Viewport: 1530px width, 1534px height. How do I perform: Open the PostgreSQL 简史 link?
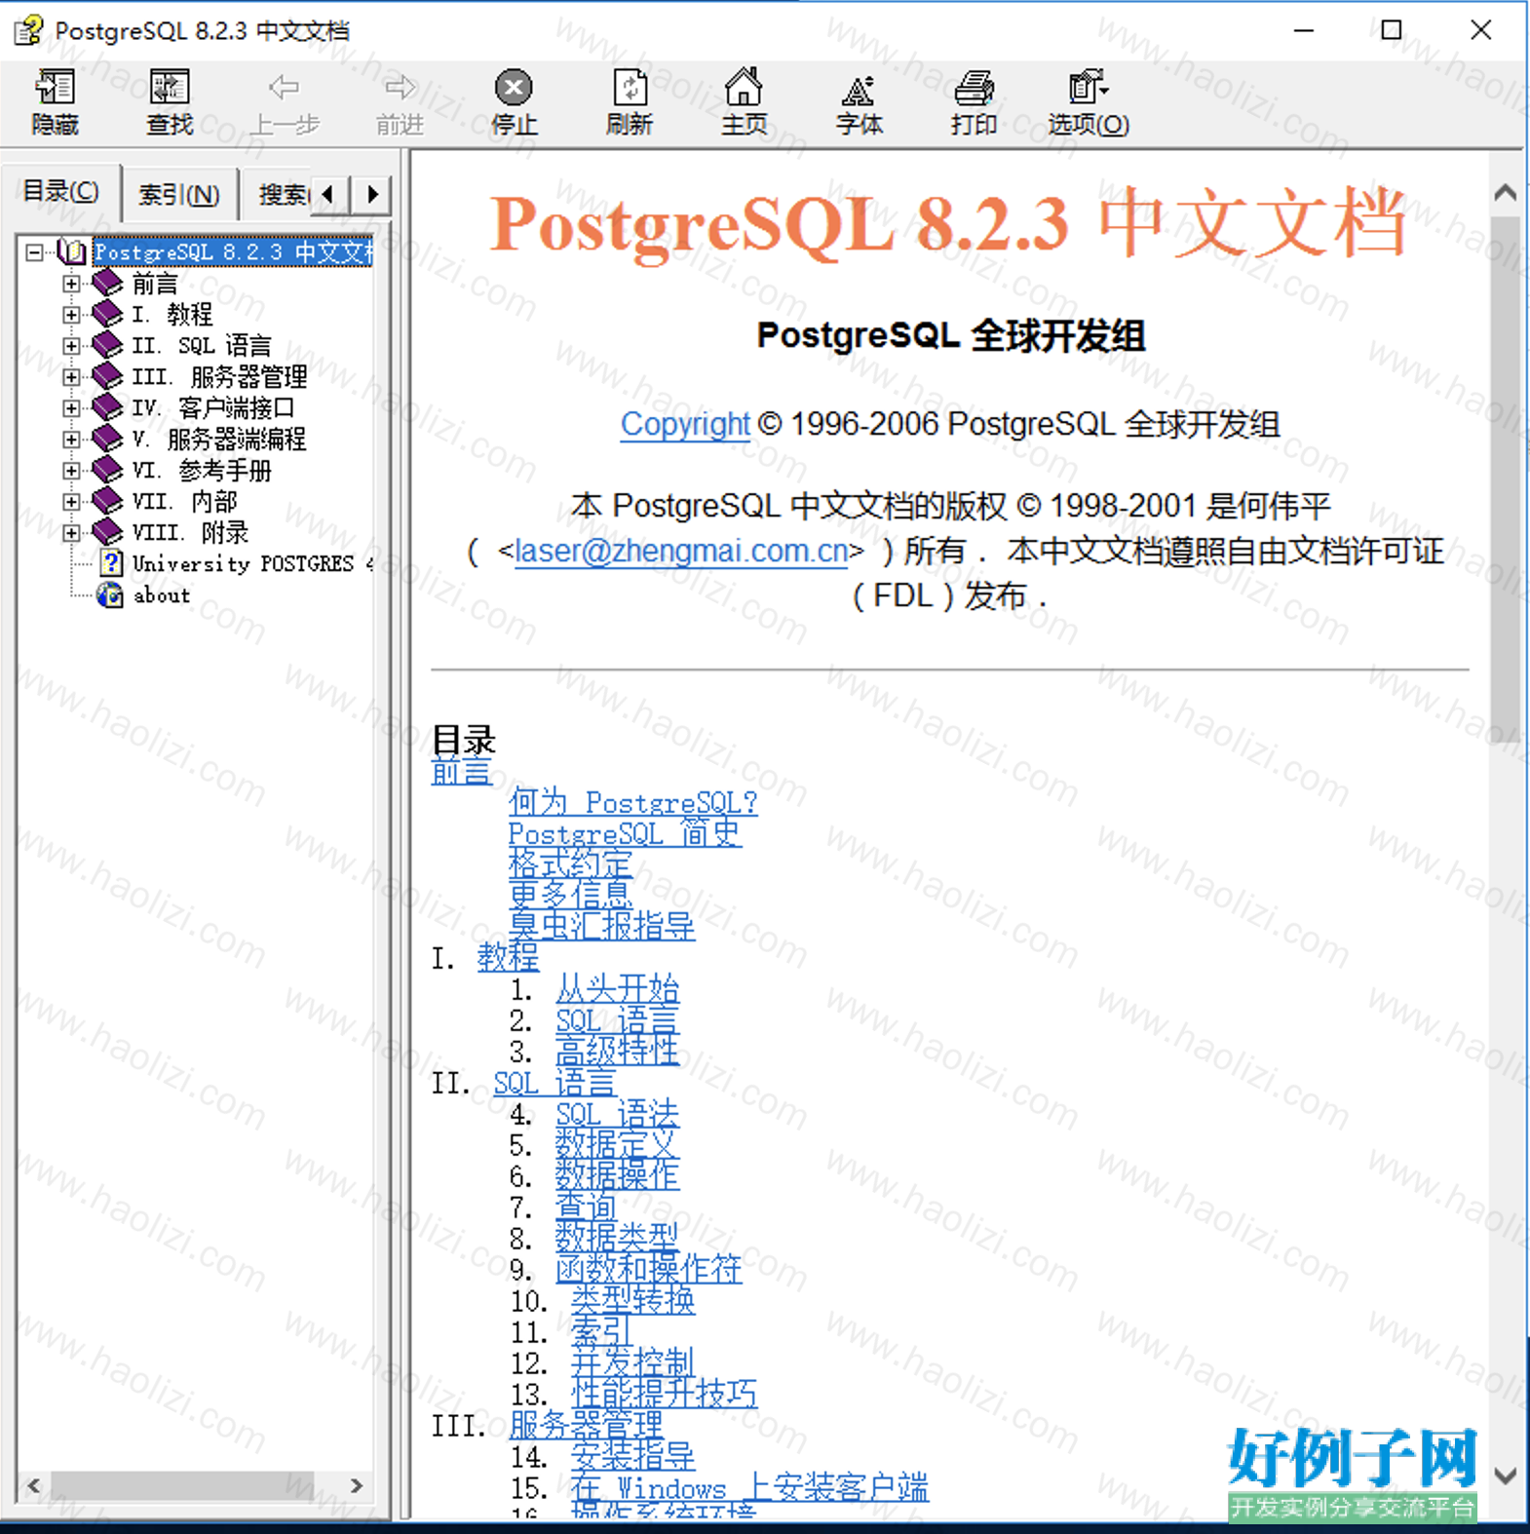[x=625, y=833]
